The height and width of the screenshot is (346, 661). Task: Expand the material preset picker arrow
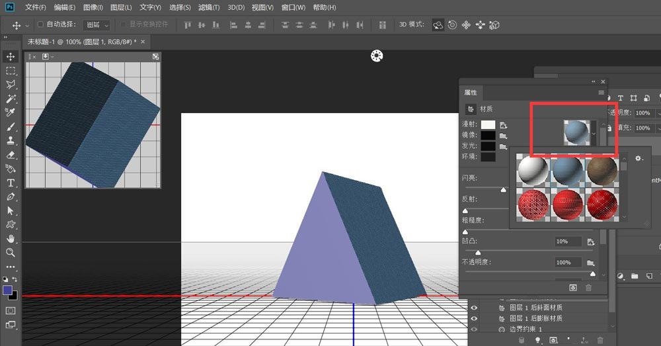point(594,133)
